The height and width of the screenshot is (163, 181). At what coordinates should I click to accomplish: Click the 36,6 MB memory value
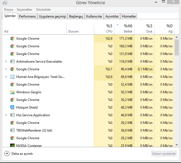127,130
